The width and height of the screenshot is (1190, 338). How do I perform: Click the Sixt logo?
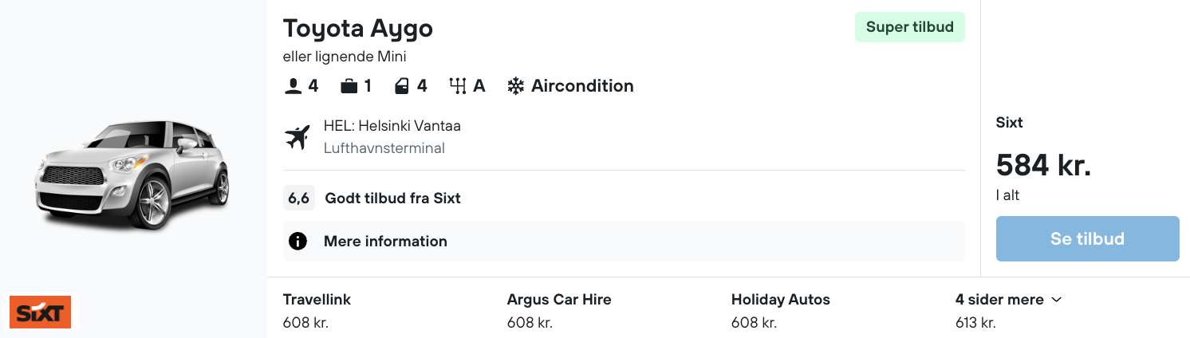coord(41,312)
